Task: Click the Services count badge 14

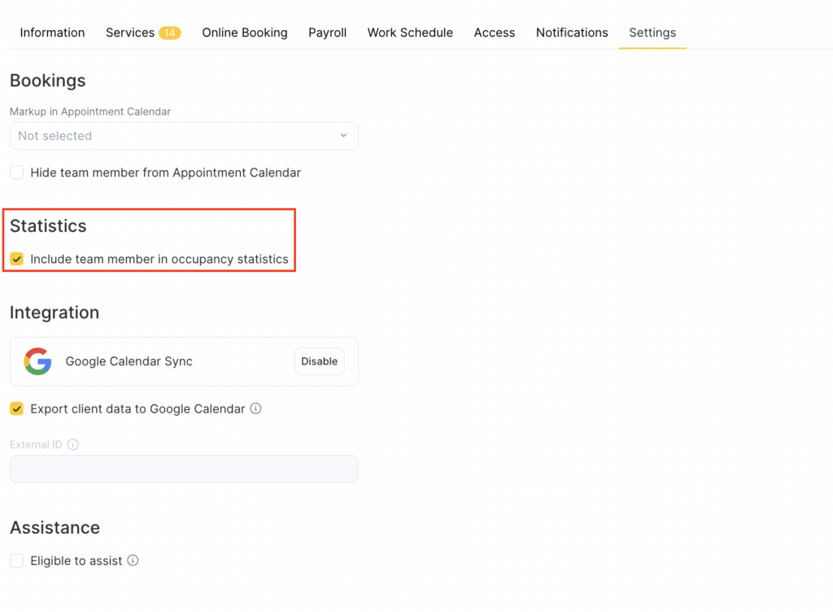Action: 170,33
